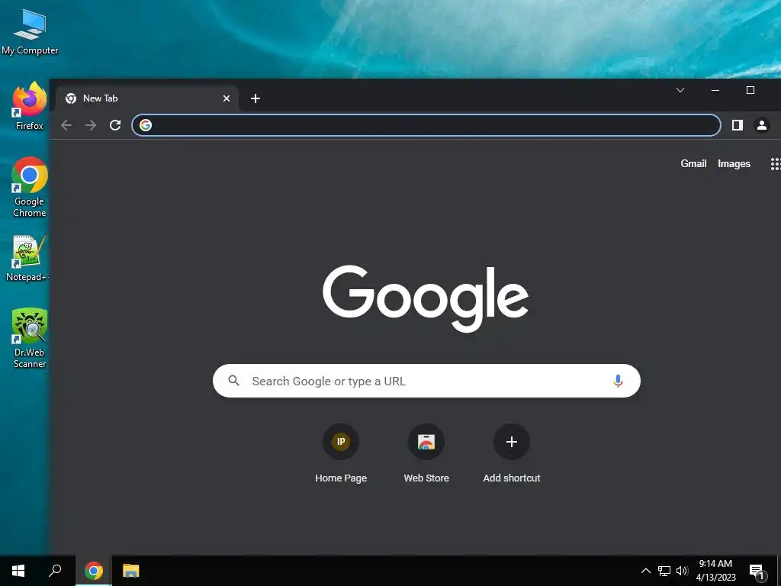Viewport: 781px width, 586px height.
Task: Open the notification center icon
Action: pos(757,572)
